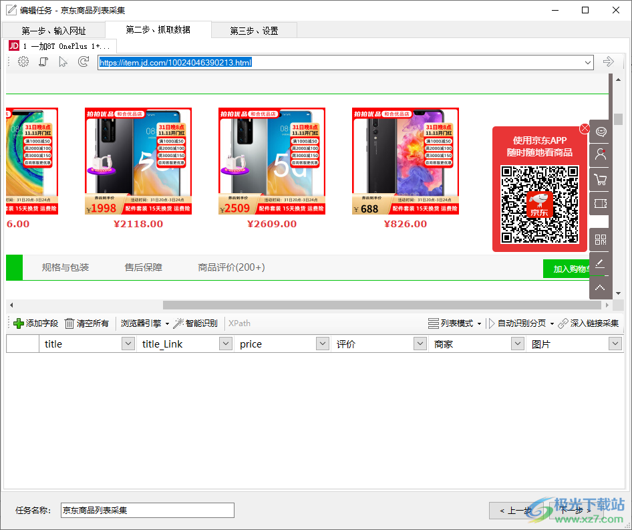This screenshot has width=632, height=530.
Task: Click the vertical scrollbar down arrow
Action: coord(618,293)
